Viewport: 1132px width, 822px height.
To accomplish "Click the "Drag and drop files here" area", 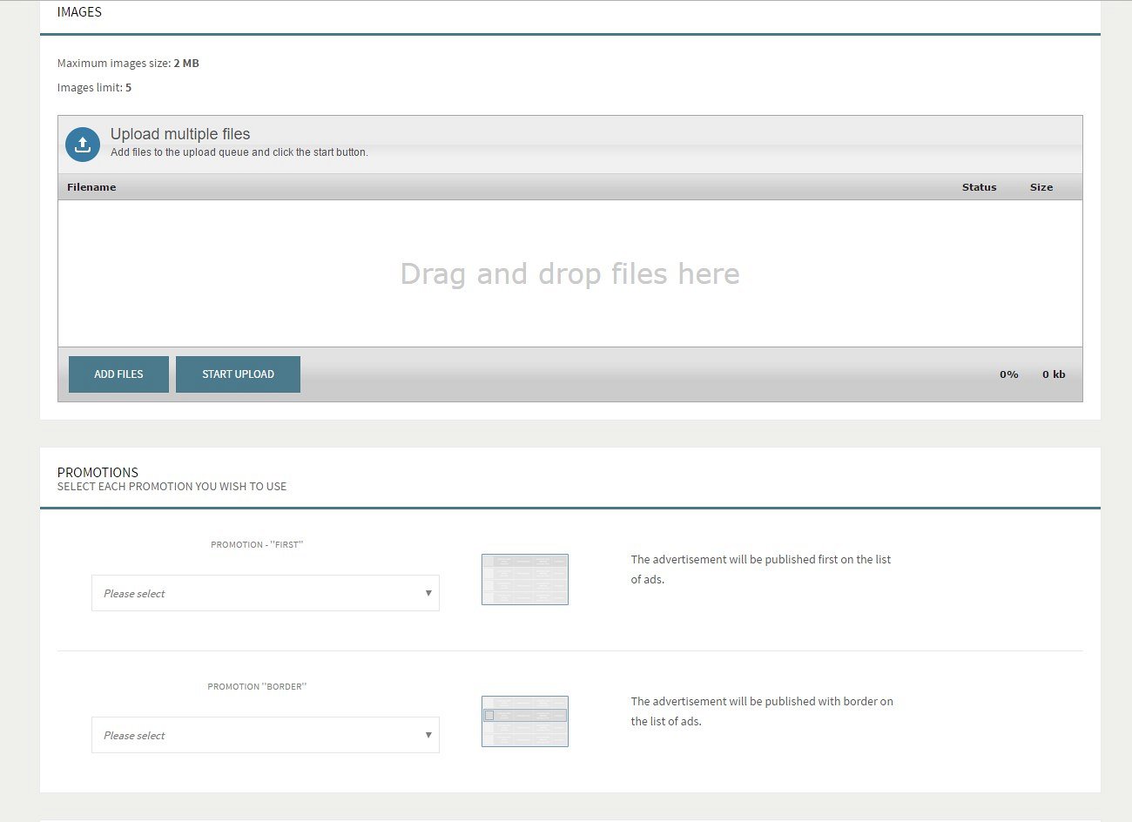I will (x=569, y=274).
